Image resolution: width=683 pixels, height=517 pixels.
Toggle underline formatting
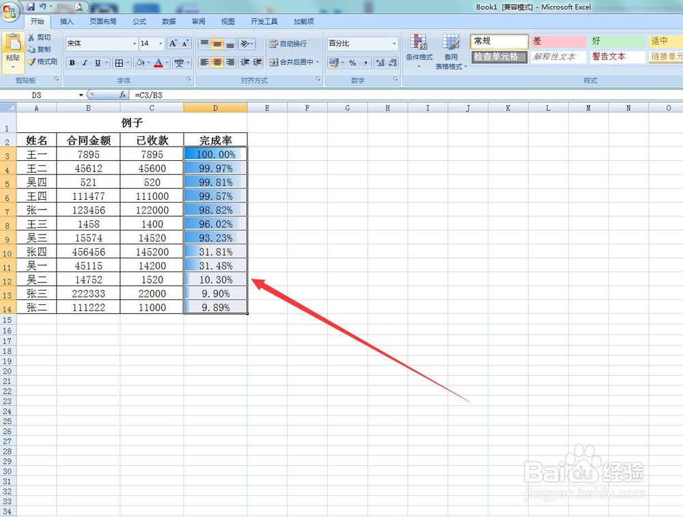pos(98,63)
